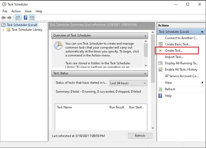Screen dimensions: 206x148
Task: Open the View menu in menu bar
Action: pos(28,11)
